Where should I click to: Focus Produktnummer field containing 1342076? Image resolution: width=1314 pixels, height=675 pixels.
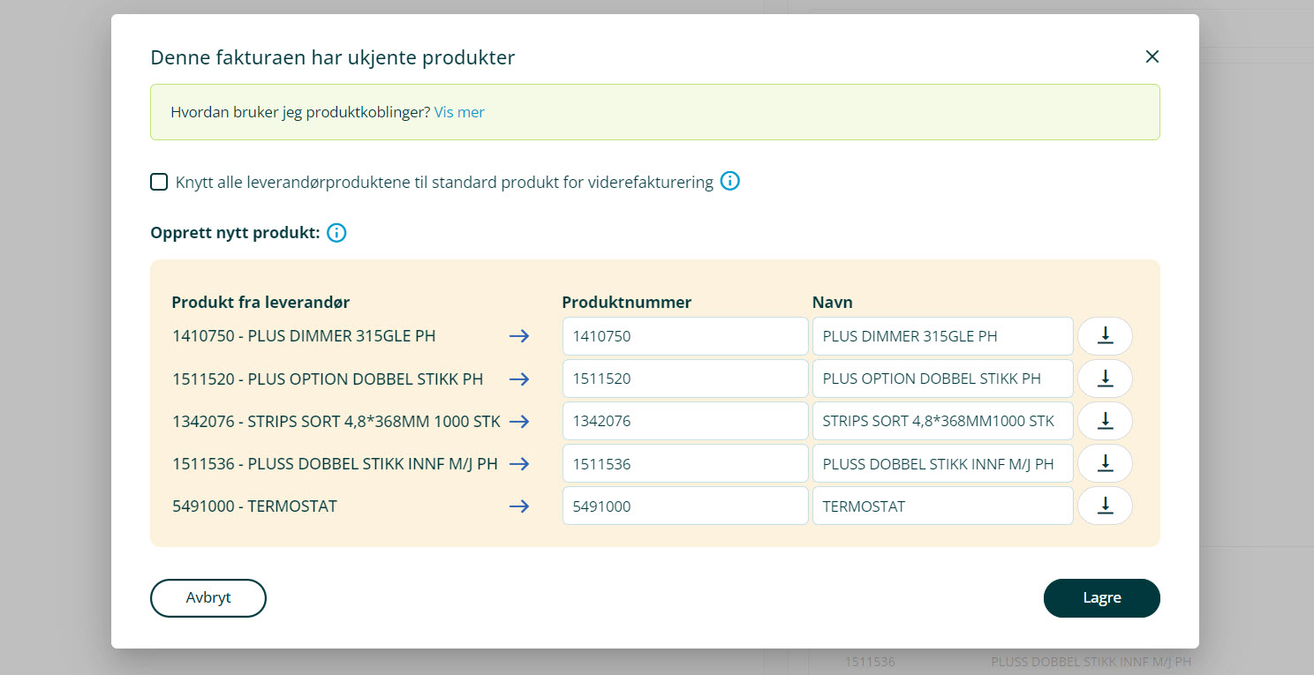click(x=684, y=421)
